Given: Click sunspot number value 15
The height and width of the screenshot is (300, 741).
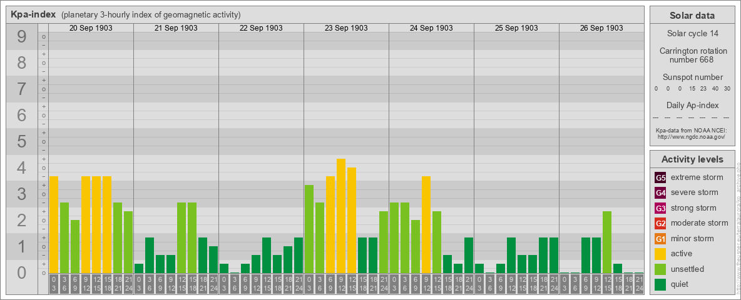Looking at the screenshot, I should tap(692, 88).
